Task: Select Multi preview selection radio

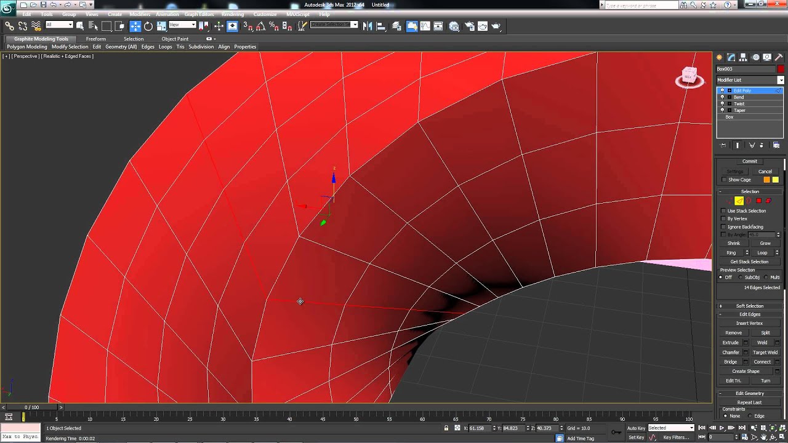Action: [x=766, y=277]
